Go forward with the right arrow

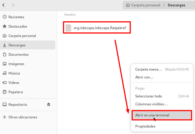pos(13,5)
